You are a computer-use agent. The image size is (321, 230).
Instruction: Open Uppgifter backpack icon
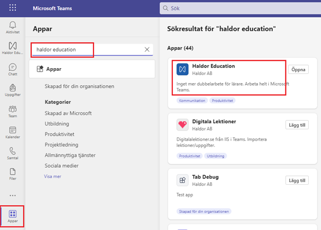point(12,91)
